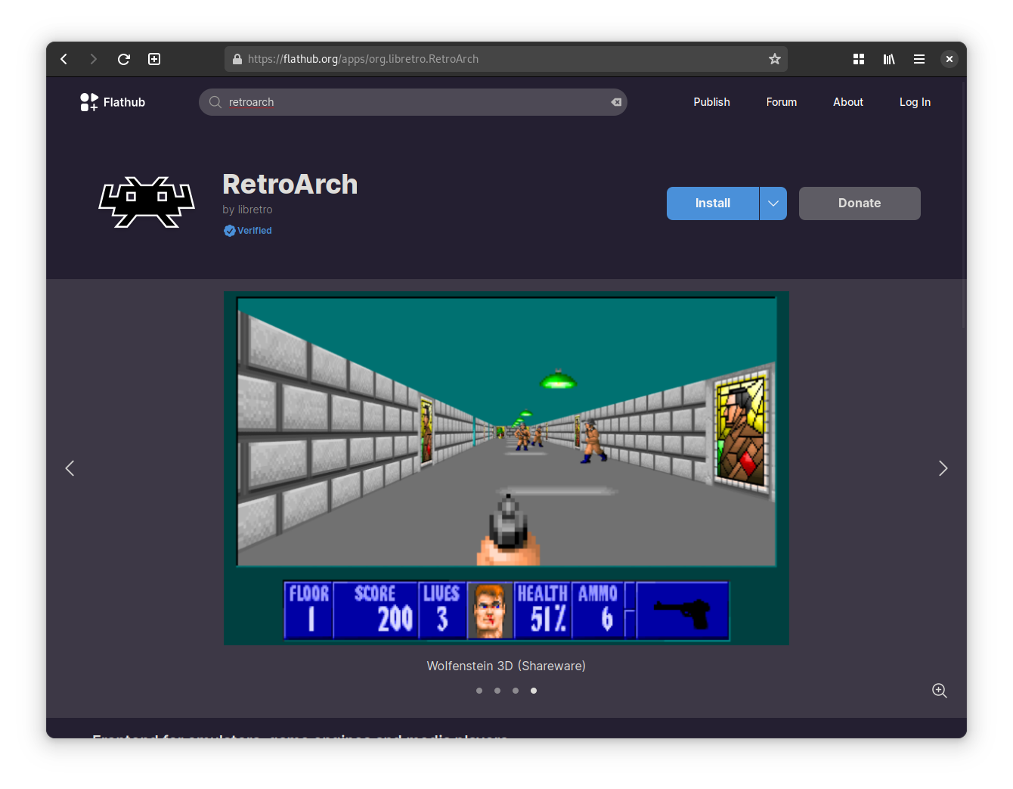Expand the Install options dropdown
The image size is (1013, 789).
[773, 203]
